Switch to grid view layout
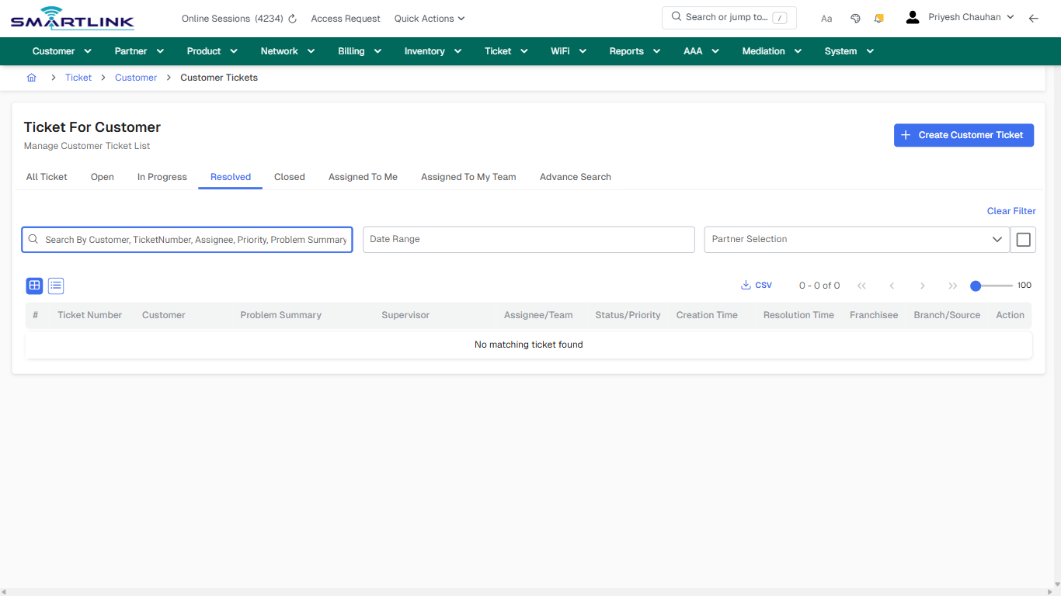 (x=34, y=286)
